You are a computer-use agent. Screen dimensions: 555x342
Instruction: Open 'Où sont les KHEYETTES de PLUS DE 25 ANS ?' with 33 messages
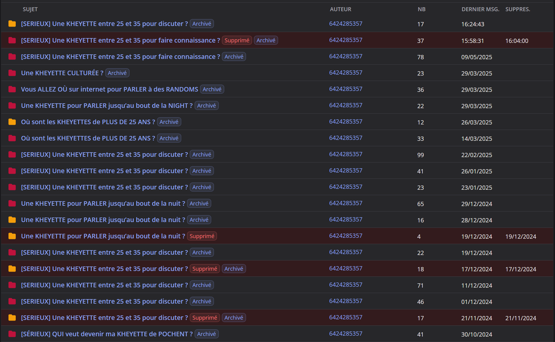(x=88, y=138)
